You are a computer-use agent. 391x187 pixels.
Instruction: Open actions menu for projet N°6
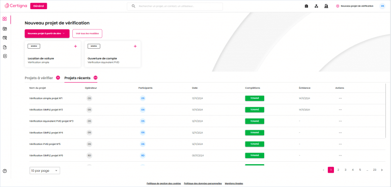coord(341,156)
